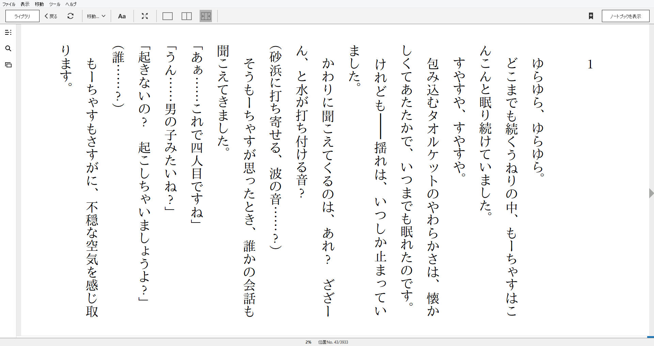The height and width of the screenshot is (346, 654).
Task: Open the ツール menu
Action: (x=54, y=4)
